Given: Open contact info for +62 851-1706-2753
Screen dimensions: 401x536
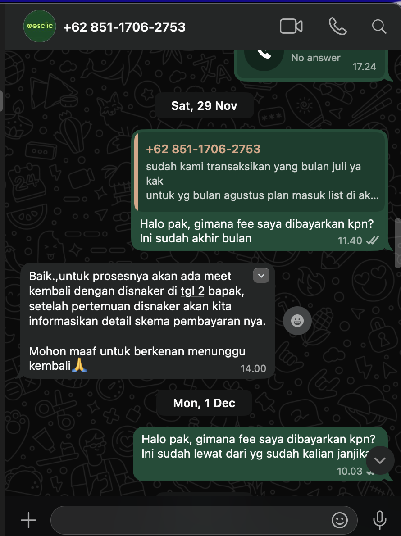Looking at the screenshot, I should point(124,27).
